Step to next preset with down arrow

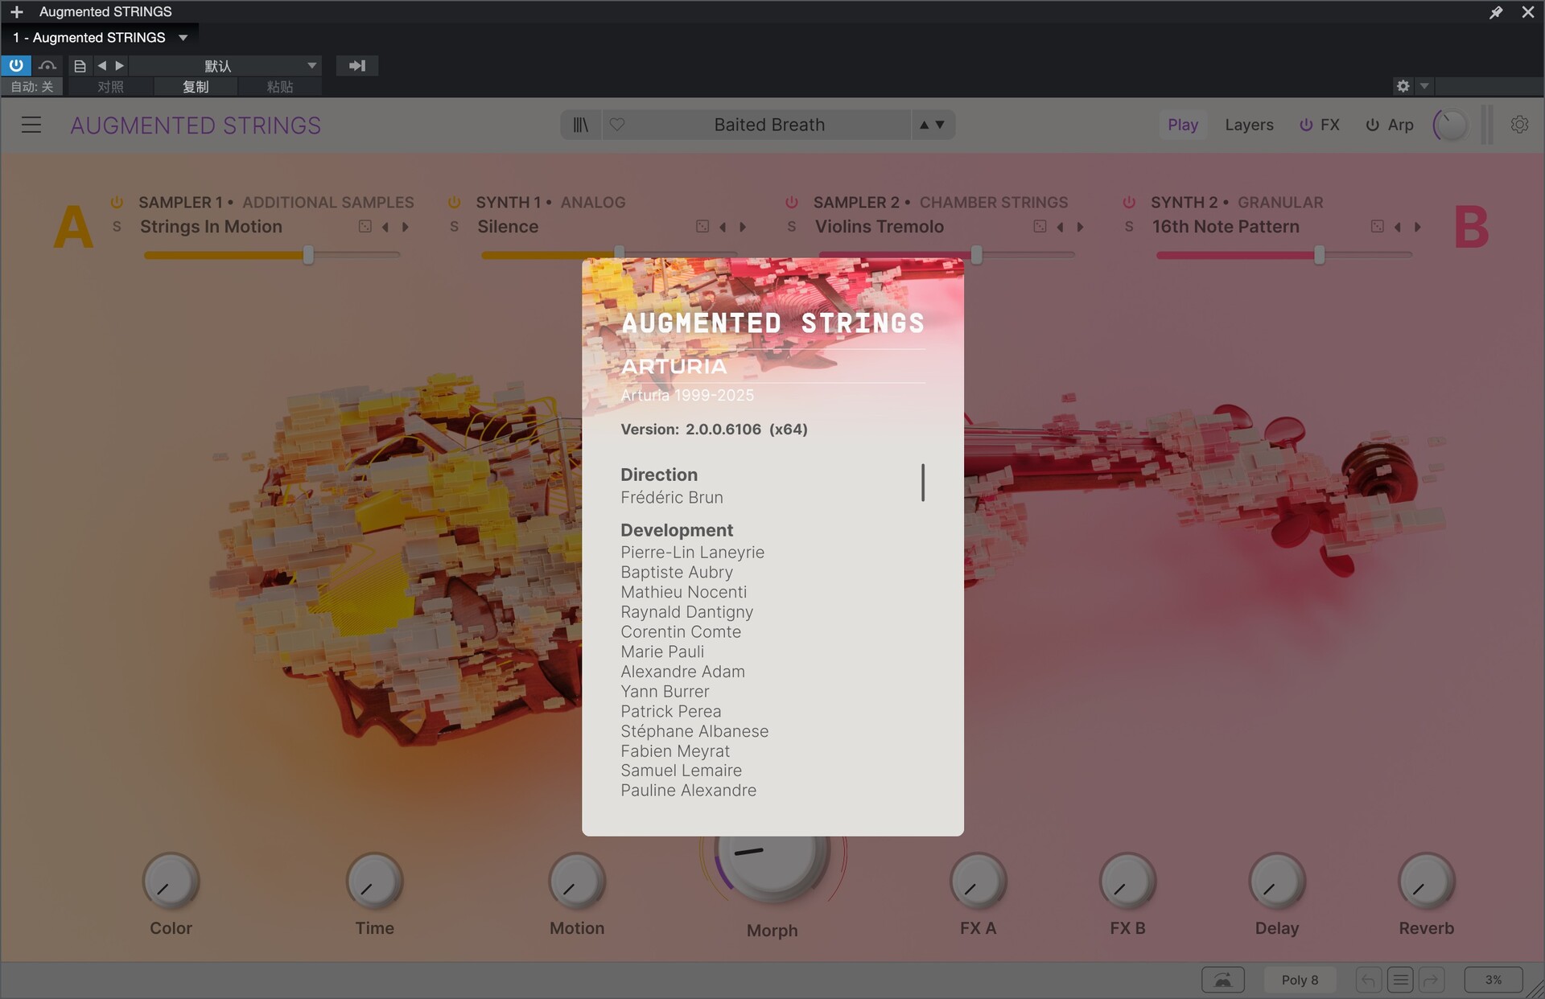pyautogui.click(x=940, y=125)
